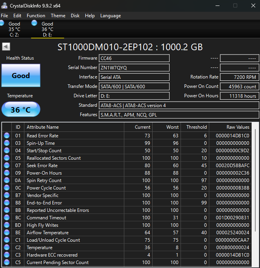The image size is (260, 268).
Task: Click the Raw Values column header
Action: click(x=230, y=127)
